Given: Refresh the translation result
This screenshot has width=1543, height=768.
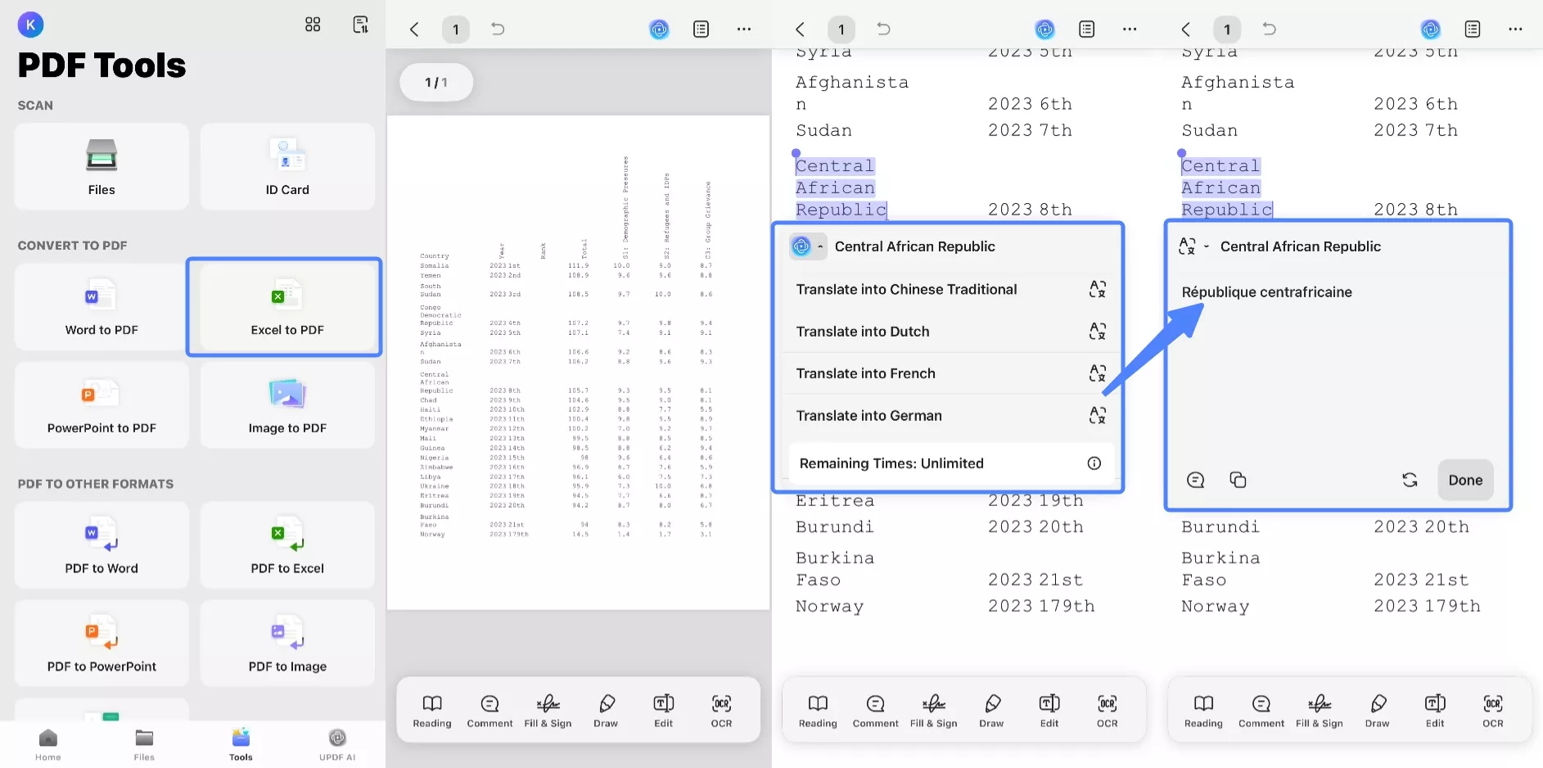Looking at the screenshot, I should tap(1410, 480).
